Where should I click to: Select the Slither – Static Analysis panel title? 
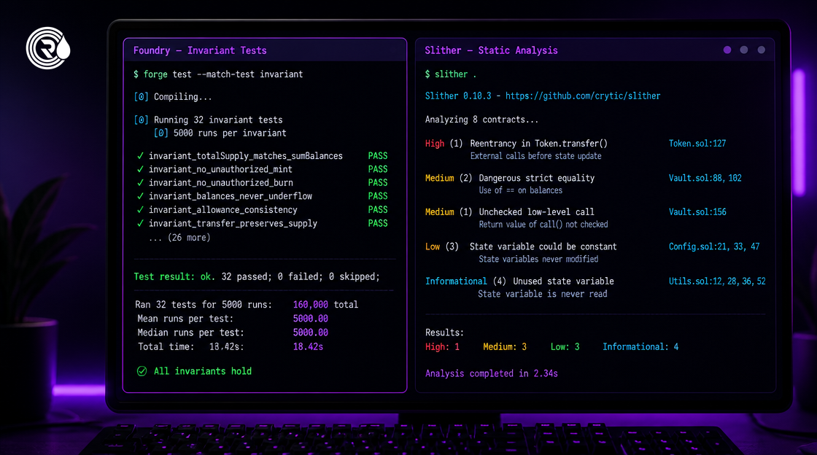pos(492,50)
